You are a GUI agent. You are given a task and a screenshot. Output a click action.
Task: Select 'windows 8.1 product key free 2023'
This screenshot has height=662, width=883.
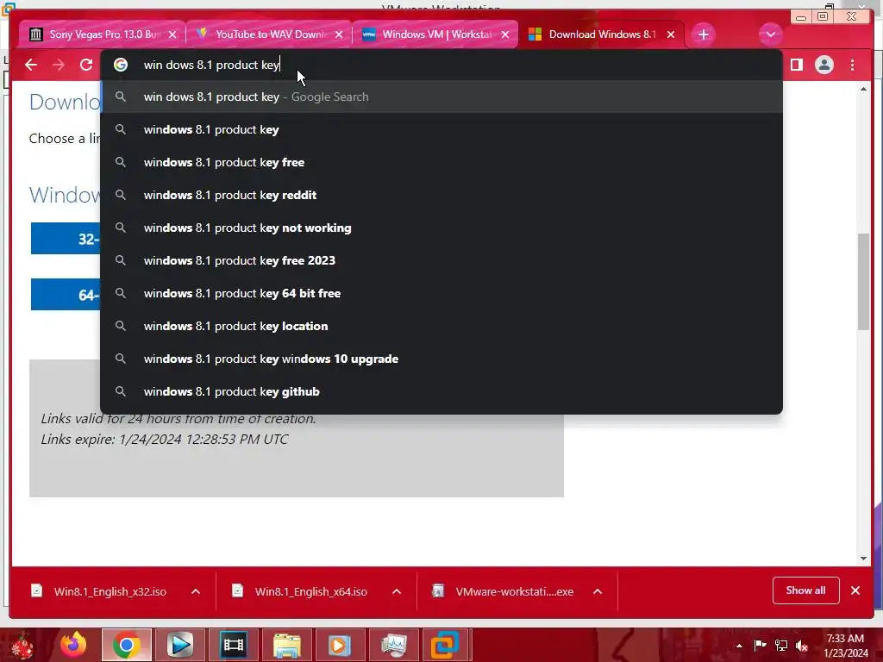441,260
